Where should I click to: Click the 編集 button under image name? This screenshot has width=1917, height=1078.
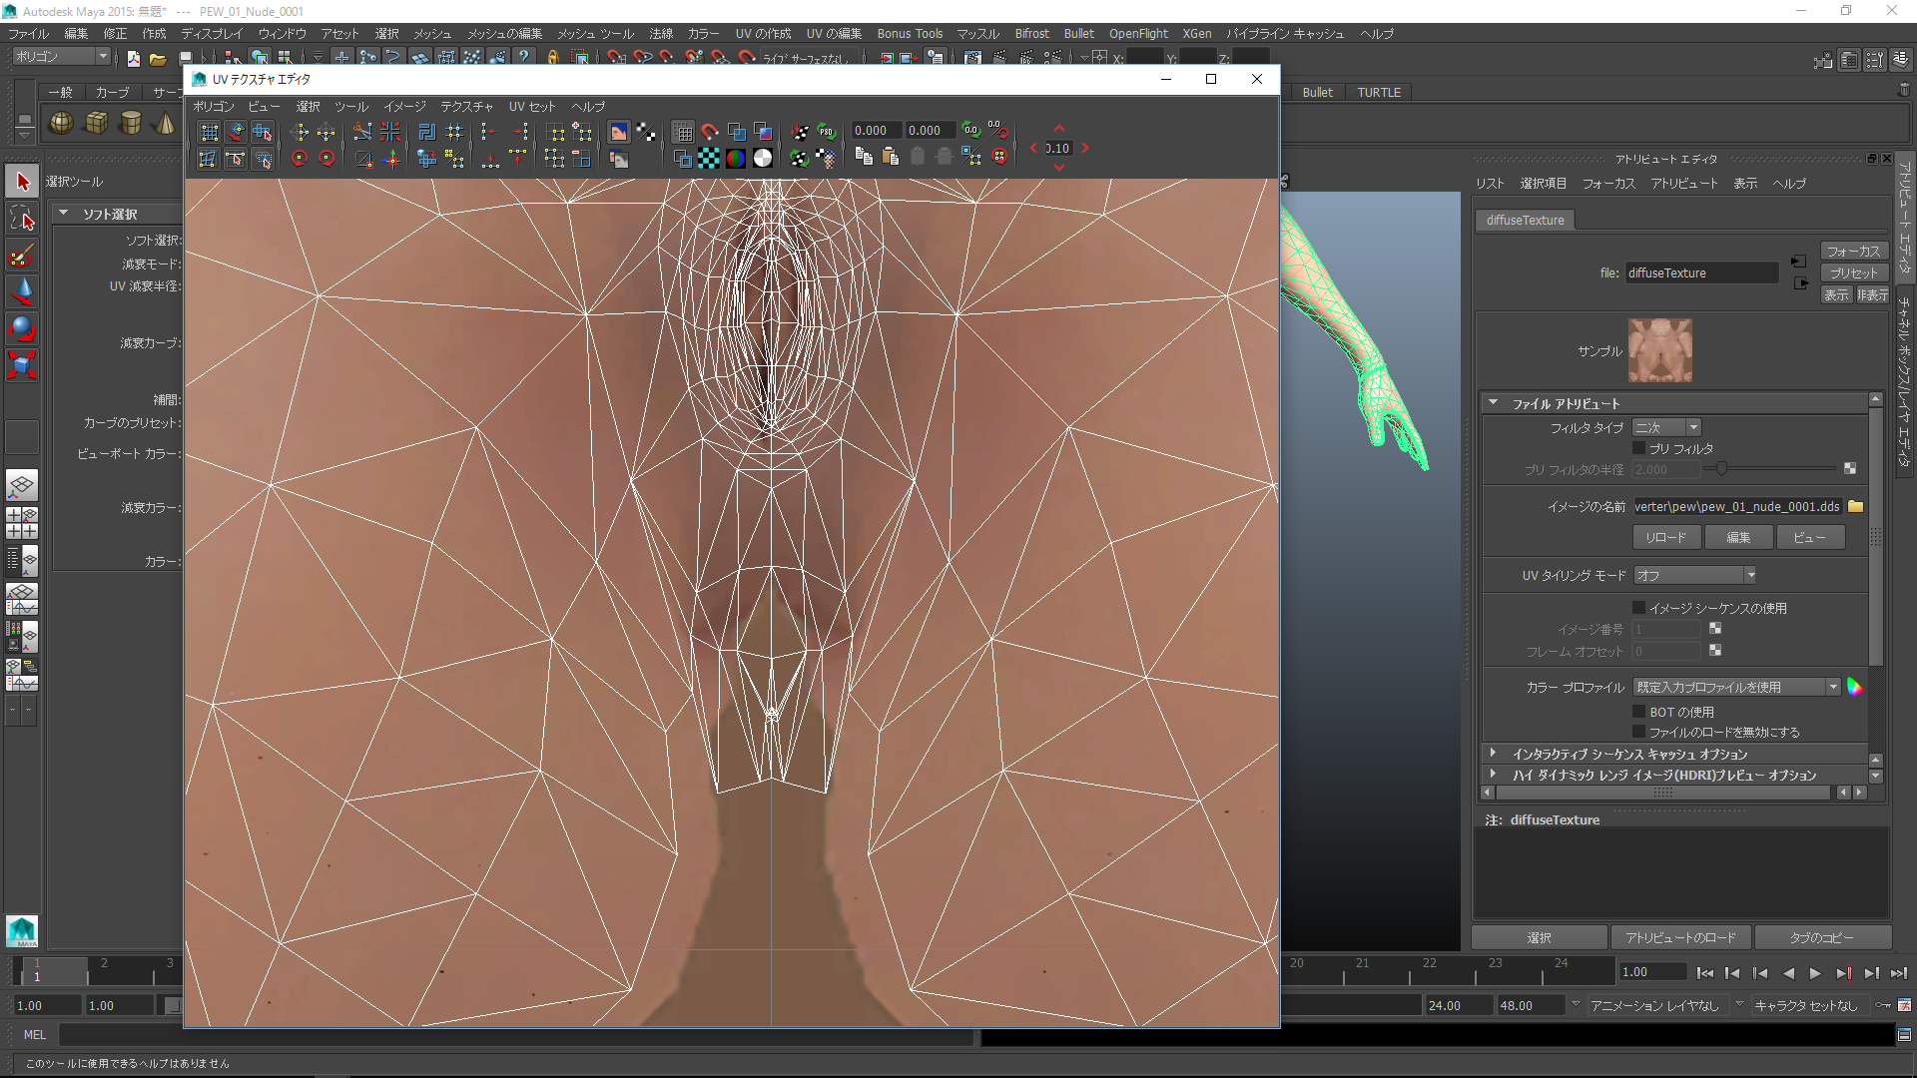(1738, 537)
